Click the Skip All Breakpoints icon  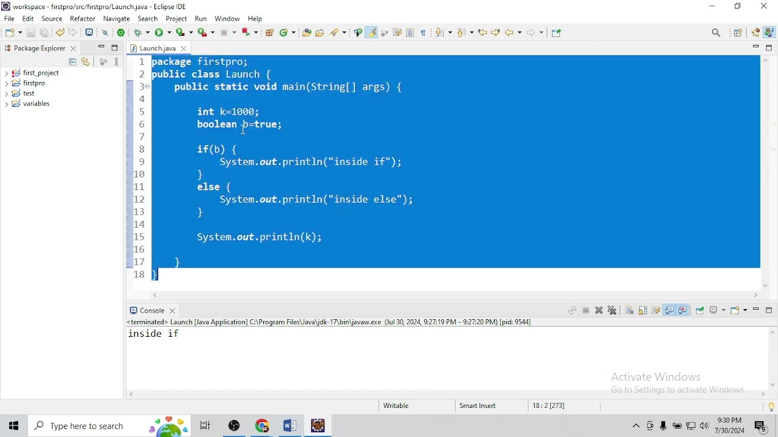tap(106, 33)
